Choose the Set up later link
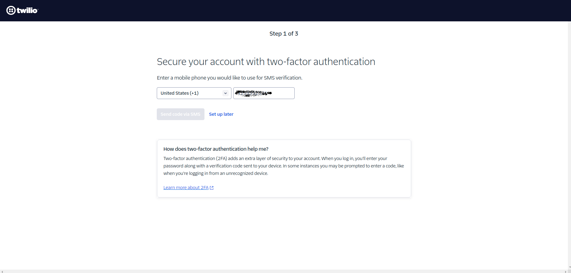Viewport: 571px width, 273px height. pyautogui.click(x=221, y=114)
